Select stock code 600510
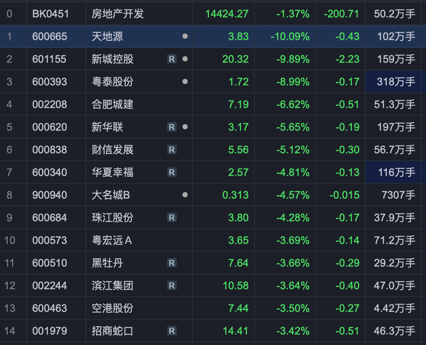 49,263
